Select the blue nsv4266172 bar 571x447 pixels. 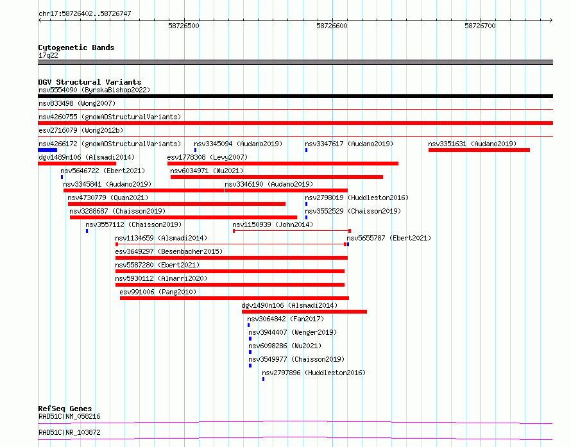47,150
